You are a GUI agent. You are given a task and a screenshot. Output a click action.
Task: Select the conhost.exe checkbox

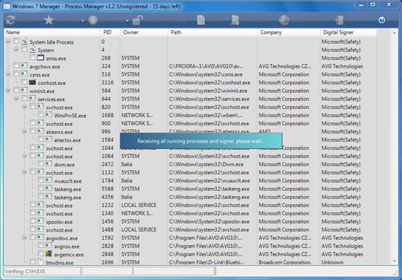[x=24, y=82]
